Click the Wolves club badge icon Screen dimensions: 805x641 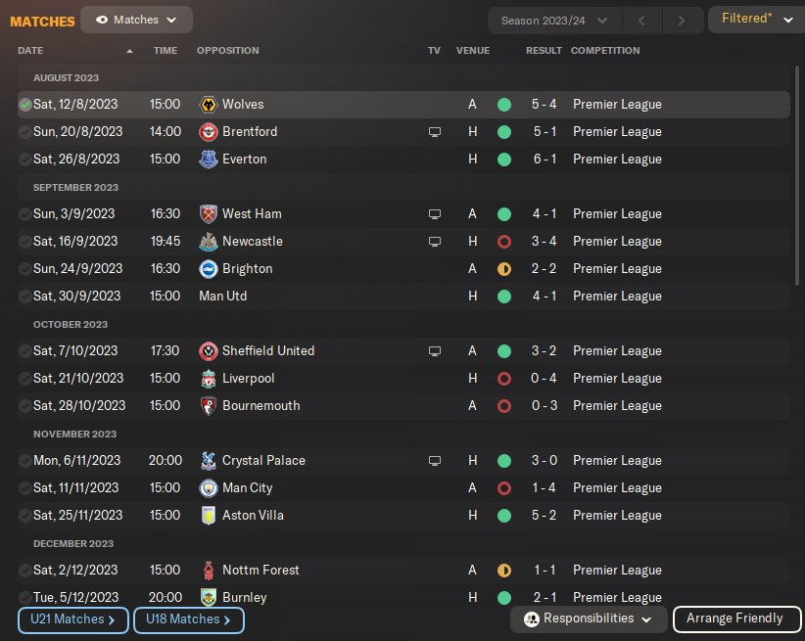pyautogui.click(x=208, y=105)
